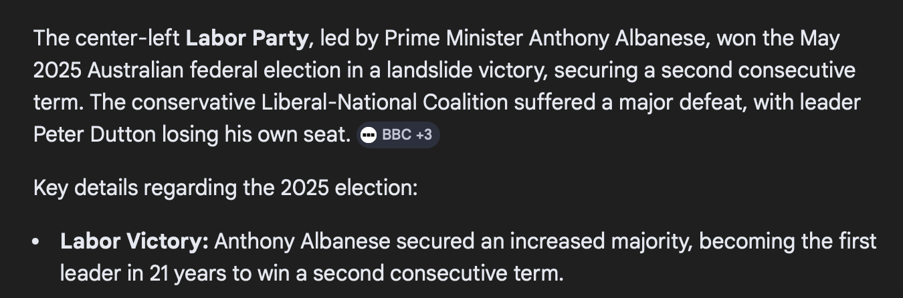
Task: Click the bold "Labor Party" text
Action: click(247, 38)
